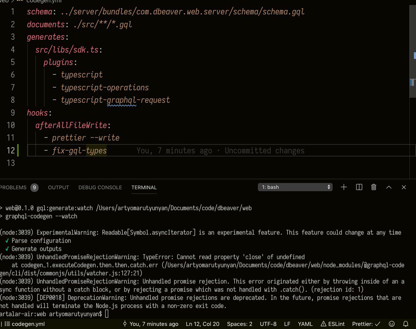Click 'Parse configuration' terminal output line

41,241
